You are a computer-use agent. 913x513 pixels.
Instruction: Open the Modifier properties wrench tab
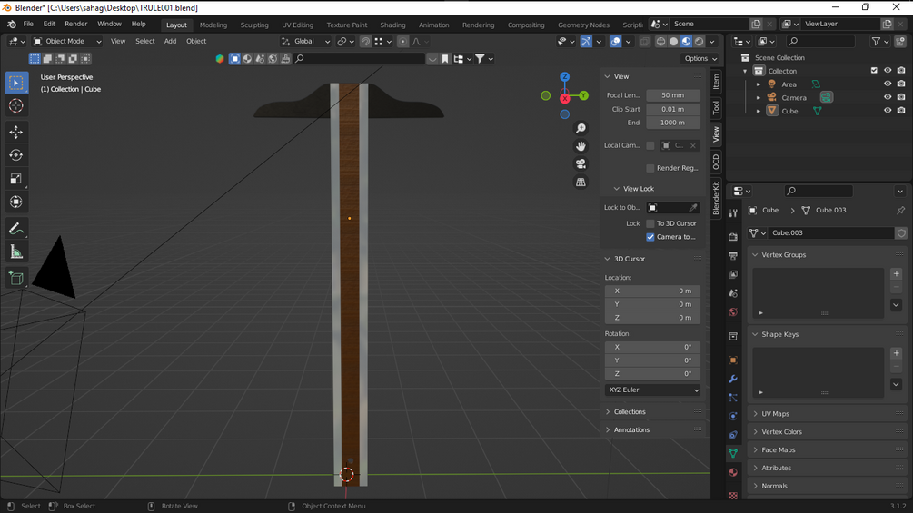(x=733, y=379)
